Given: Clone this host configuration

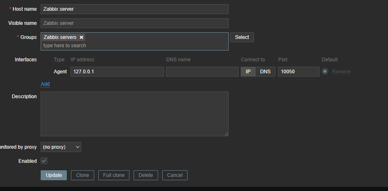Looking at the screenshot, I should (83, 175).
